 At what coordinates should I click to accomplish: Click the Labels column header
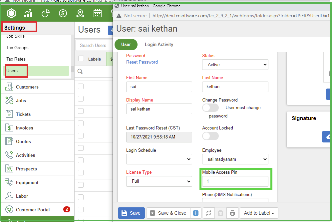(95, 59)
